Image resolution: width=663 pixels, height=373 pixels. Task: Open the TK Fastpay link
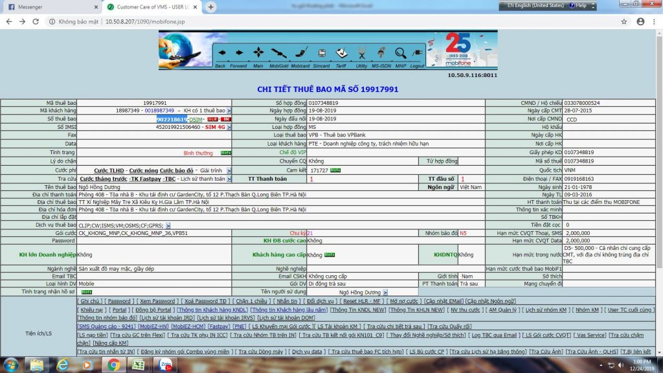145,179
